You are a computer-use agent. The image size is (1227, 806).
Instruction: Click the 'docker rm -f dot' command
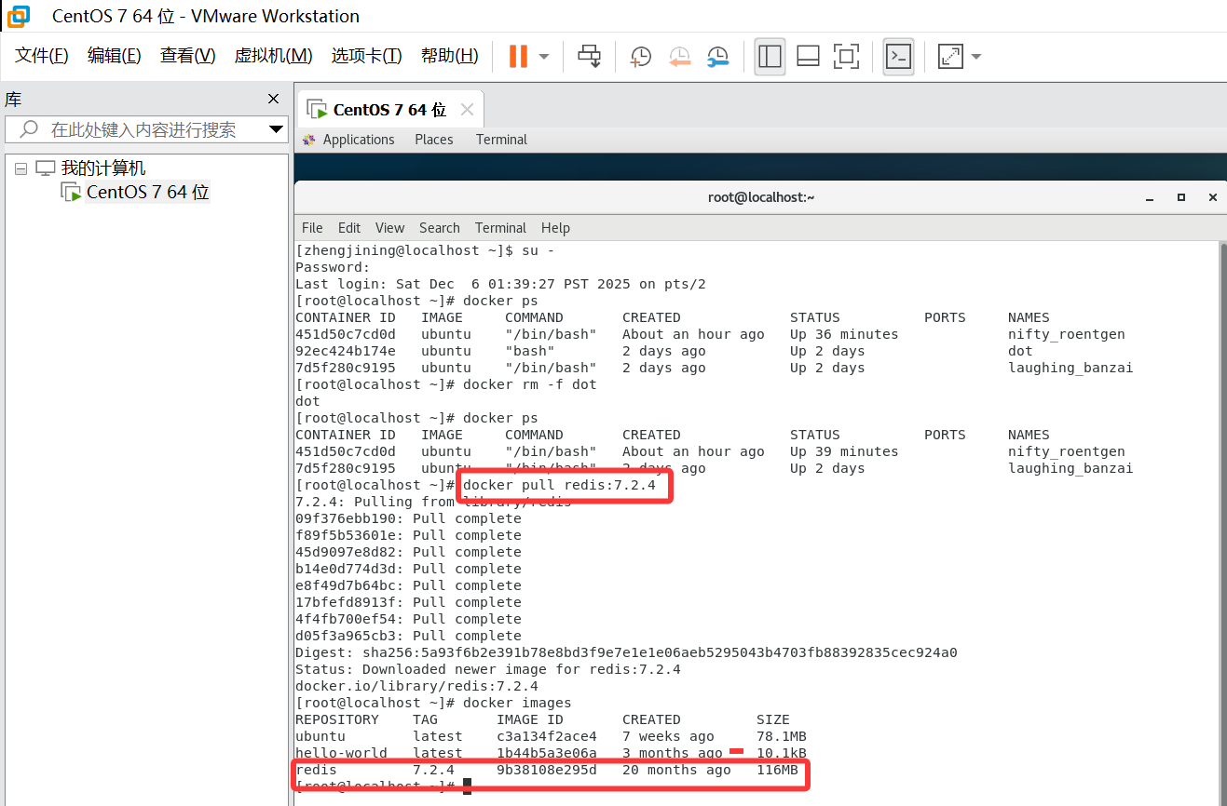(x=530, y=384)
